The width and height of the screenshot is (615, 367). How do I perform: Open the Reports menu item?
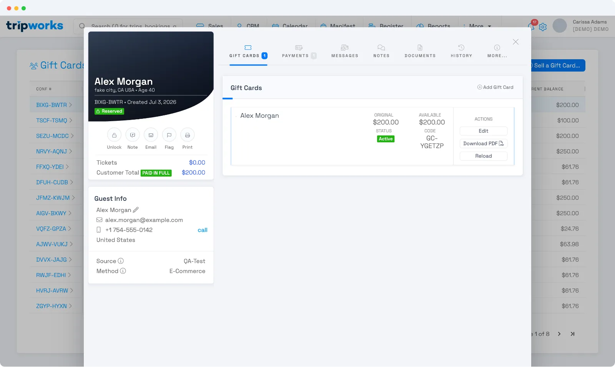(433, 26)
